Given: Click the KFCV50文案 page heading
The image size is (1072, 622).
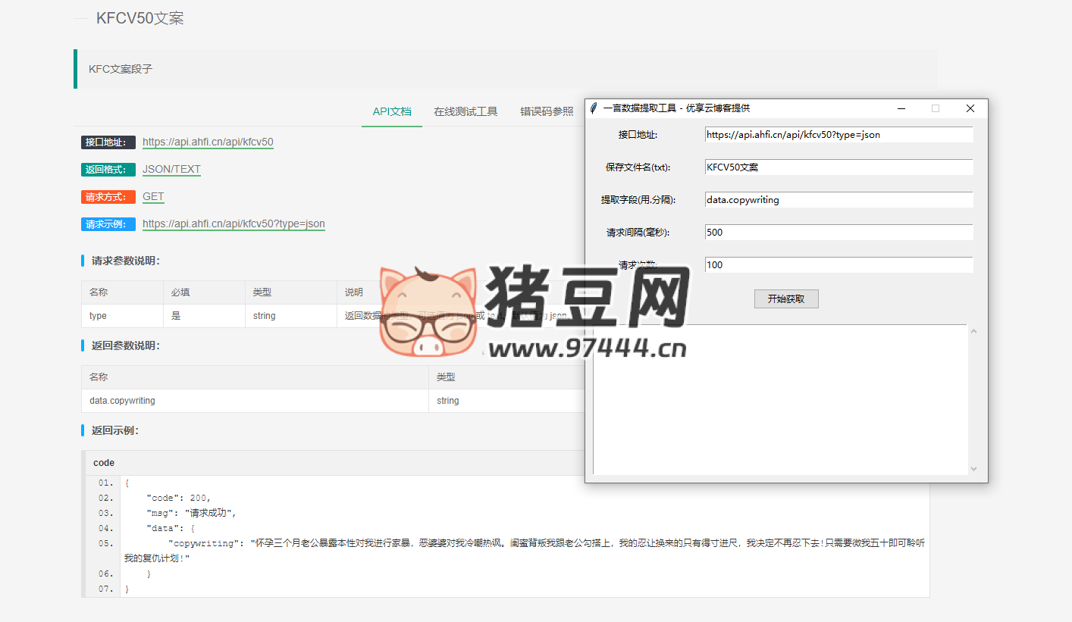Looking at the screenshot, I should [x=140, y=18].
